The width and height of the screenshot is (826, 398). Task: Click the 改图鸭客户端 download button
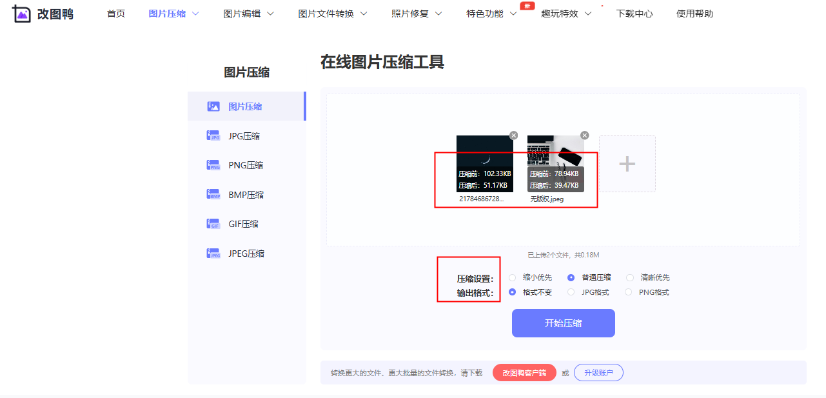coord(524,373)
